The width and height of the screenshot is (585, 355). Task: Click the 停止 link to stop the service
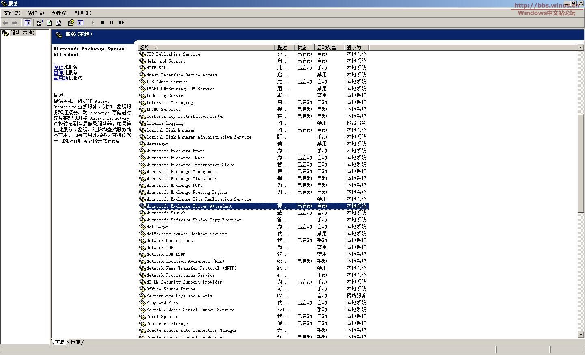[x=58, y=67]
